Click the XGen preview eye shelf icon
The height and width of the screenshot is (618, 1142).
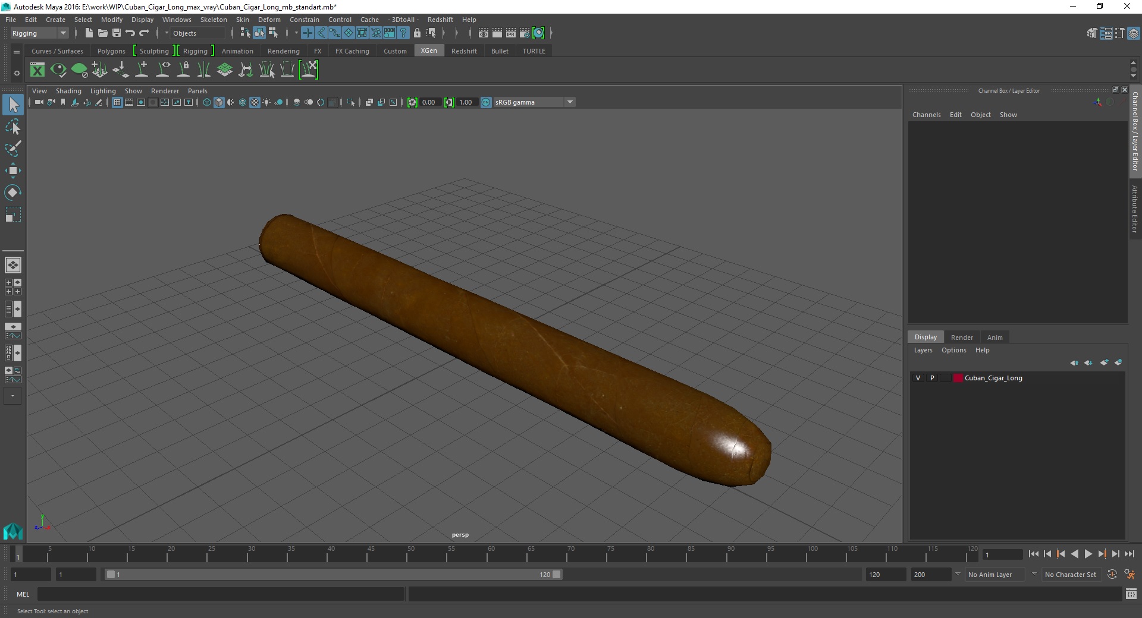(x=58, y=70)
